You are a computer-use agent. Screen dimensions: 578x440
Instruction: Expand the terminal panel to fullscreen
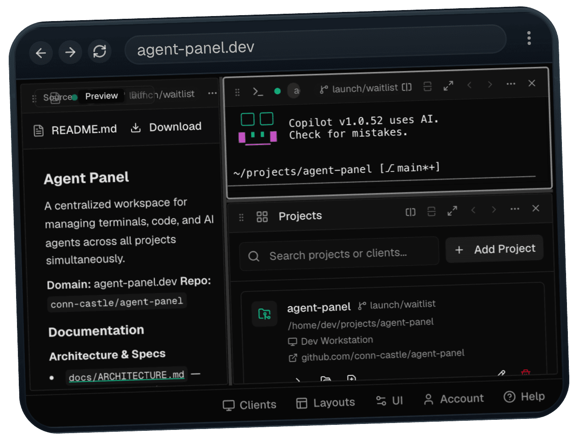coord(448,86)
